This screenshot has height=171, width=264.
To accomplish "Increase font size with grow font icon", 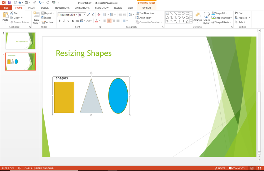I will pyautogui.click(x=89, y=15).
